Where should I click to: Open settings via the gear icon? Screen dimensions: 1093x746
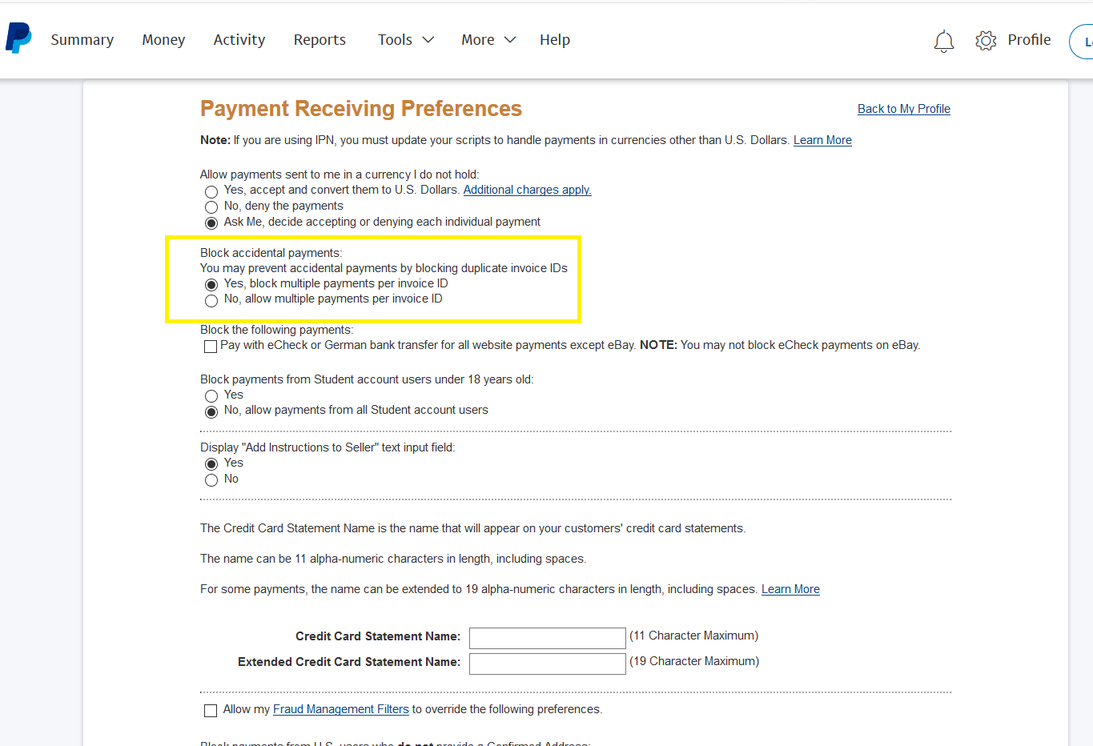986,41
